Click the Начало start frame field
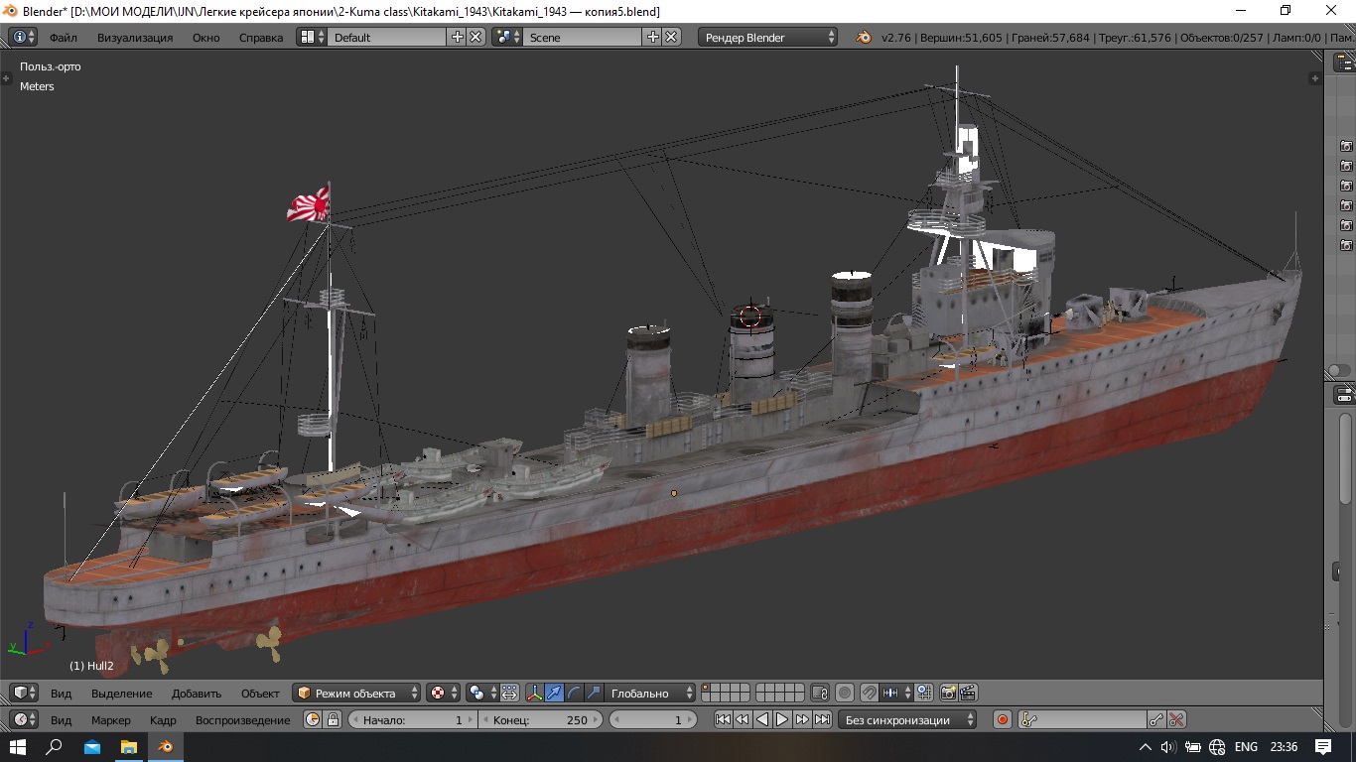This screenshot has width=1356, height=762. tap(413, 719)
